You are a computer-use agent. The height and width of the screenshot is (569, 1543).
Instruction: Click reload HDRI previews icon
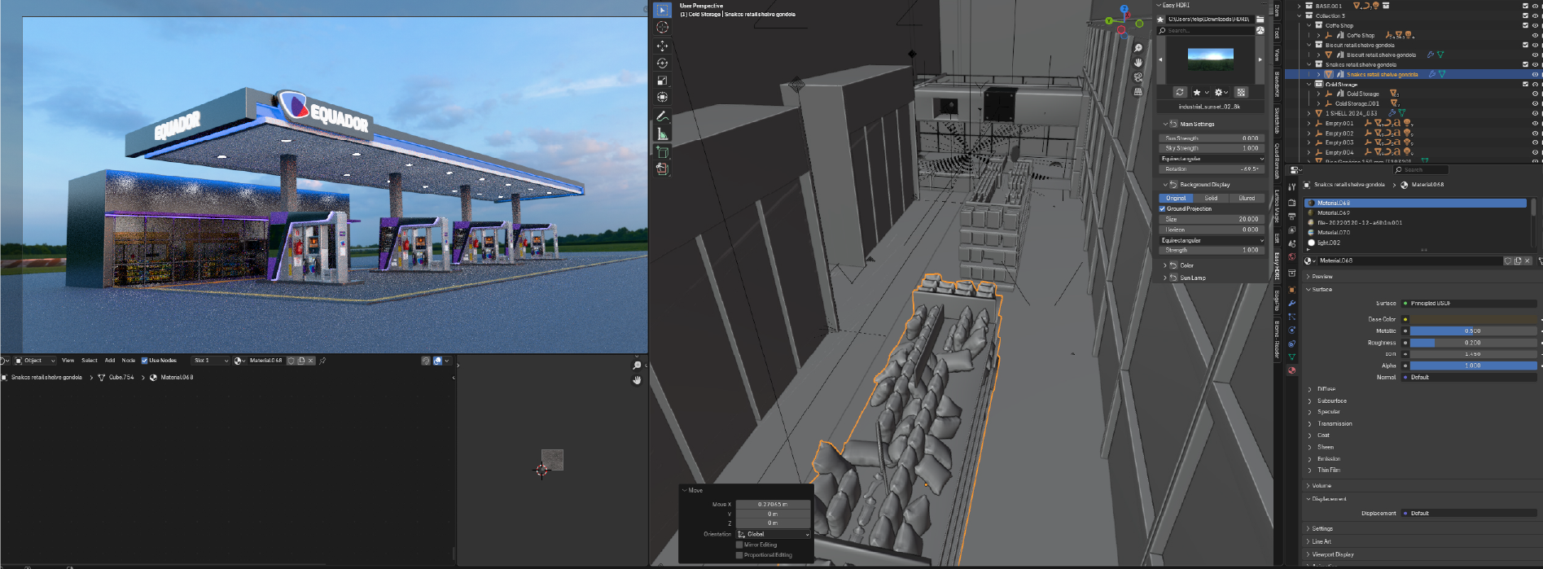click(x=1179, y=92)
